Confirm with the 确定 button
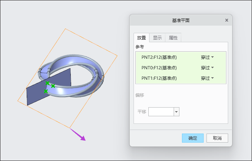This screenshot has width=252, height=161. [x=193, y=138]
